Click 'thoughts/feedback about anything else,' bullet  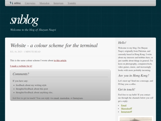tap(34, 92)
